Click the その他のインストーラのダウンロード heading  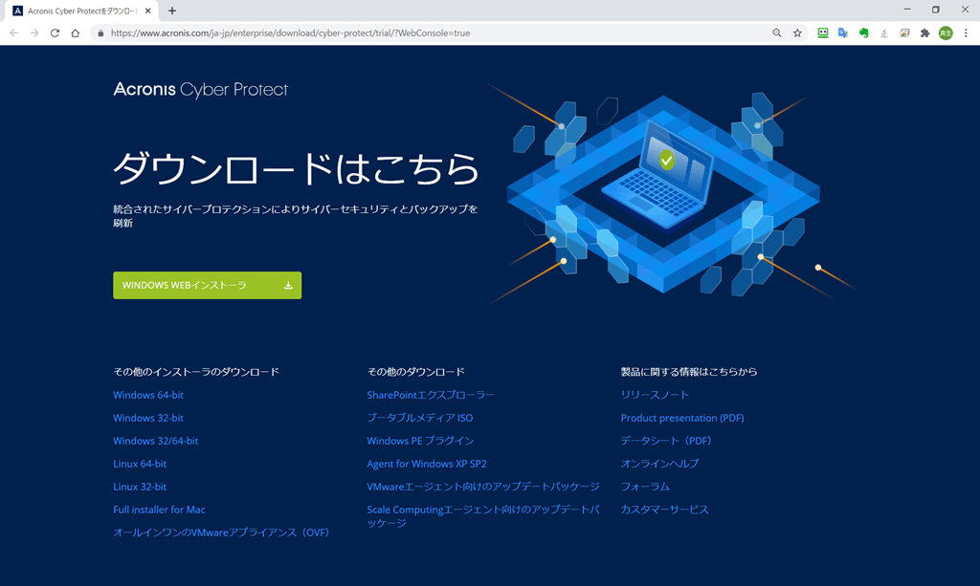196,372
